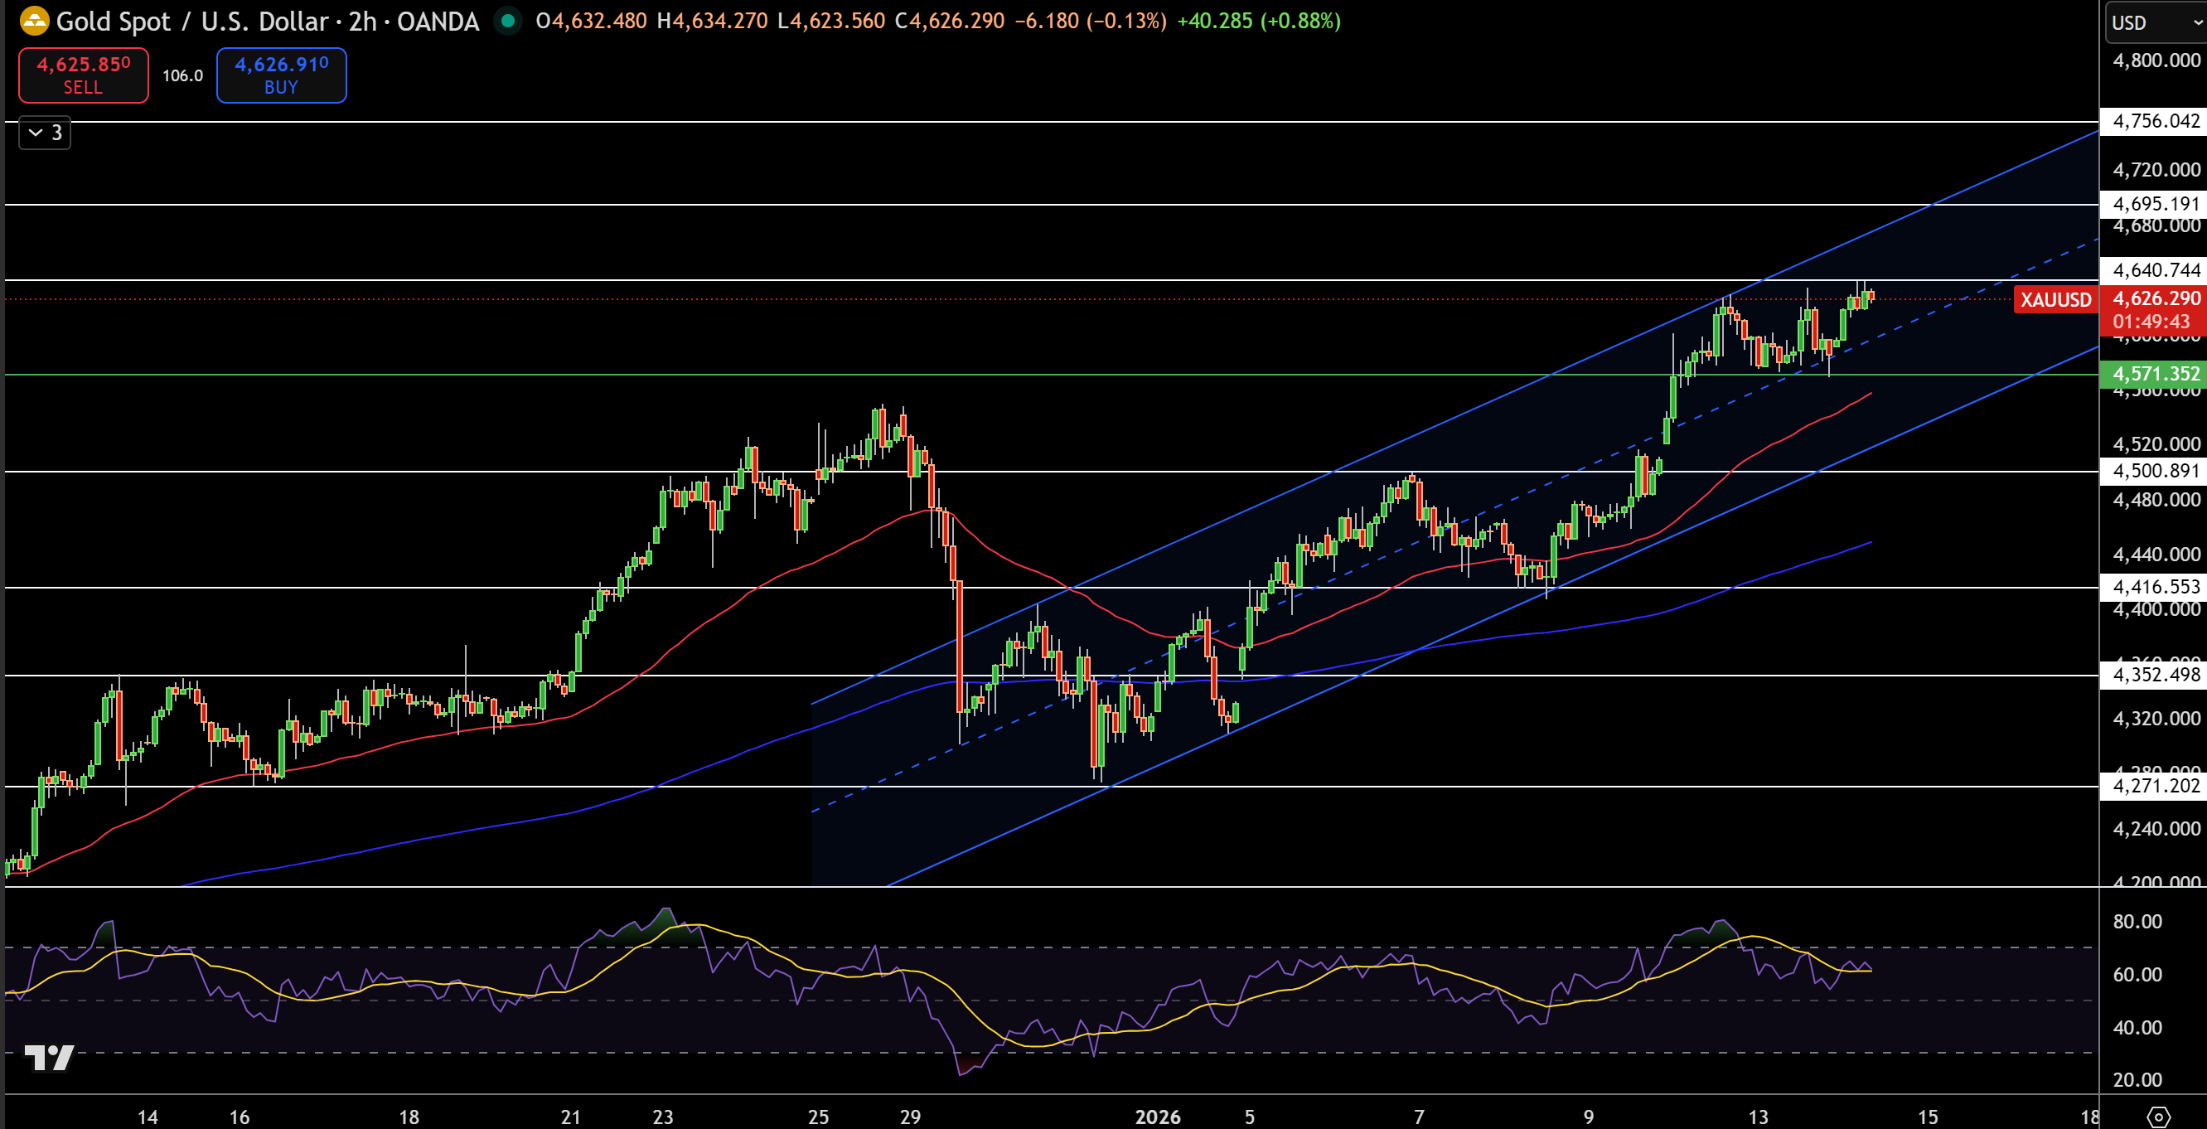Click the BUY 4,626.910 button
This screenshot has width=2207, height=1129.
[x=281, y=75]
